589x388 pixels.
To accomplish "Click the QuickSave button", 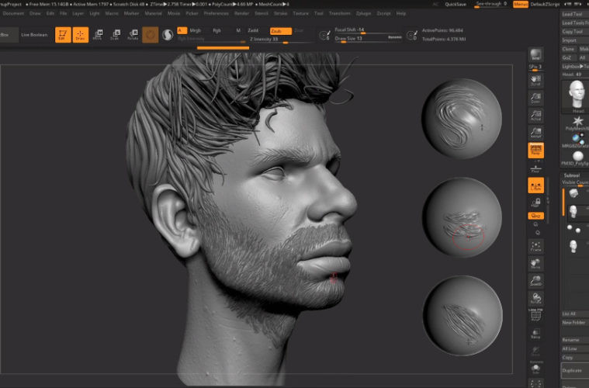I will [456, 4].
